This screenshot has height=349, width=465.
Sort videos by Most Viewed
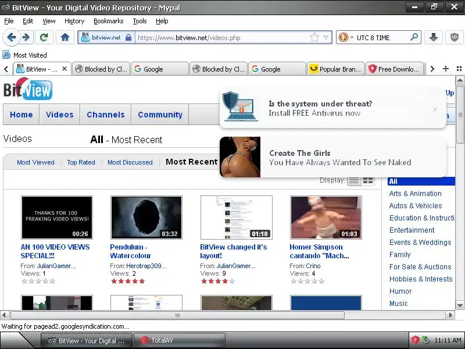coord(35,162)
